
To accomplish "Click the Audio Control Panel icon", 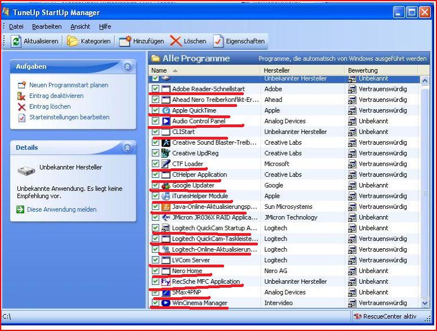I will point(166,121).
